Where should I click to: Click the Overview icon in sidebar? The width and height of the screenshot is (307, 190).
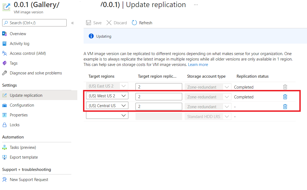pos(5,34)
